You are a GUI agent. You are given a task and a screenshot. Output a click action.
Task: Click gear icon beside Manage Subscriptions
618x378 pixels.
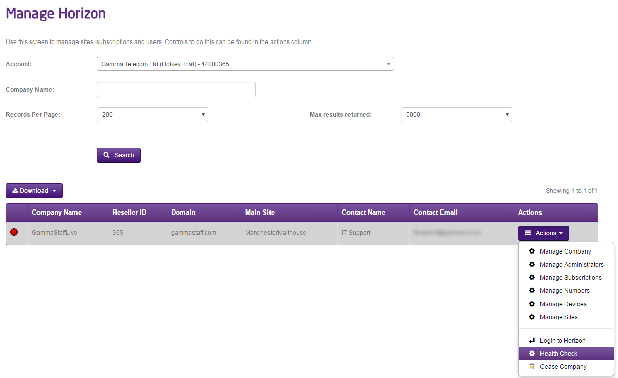[x=532, y=277]
